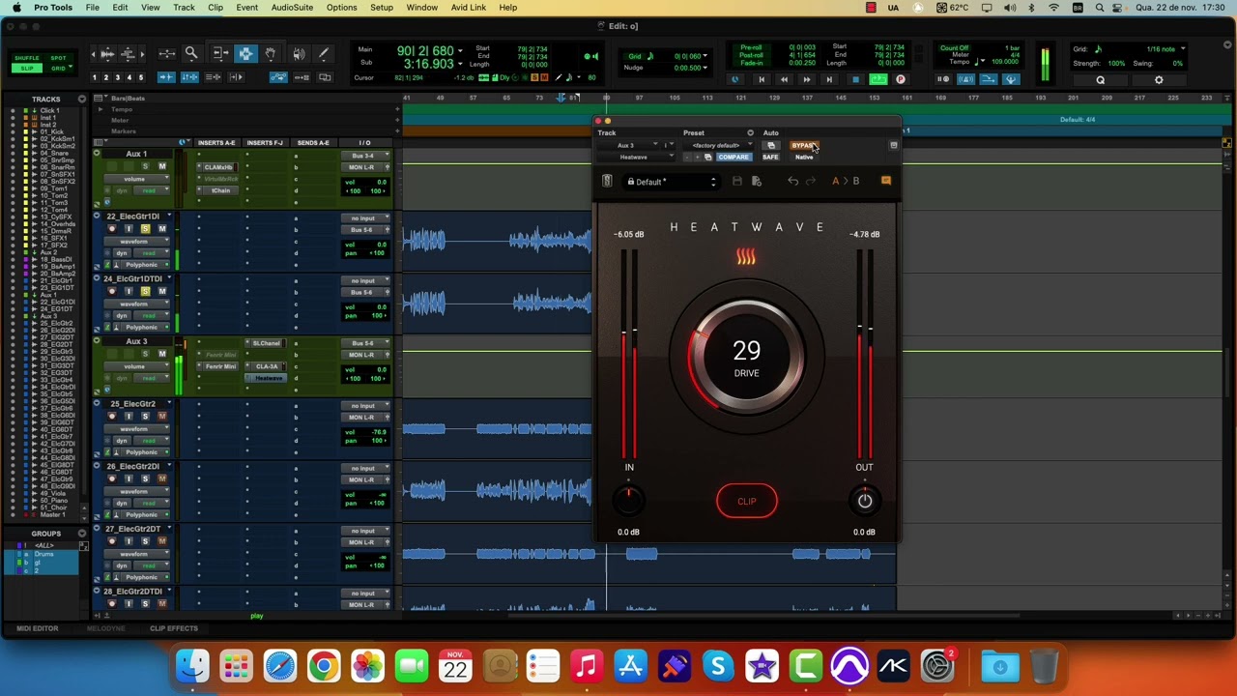Open Heatwave plugin selector dropdown

point(636,157)
